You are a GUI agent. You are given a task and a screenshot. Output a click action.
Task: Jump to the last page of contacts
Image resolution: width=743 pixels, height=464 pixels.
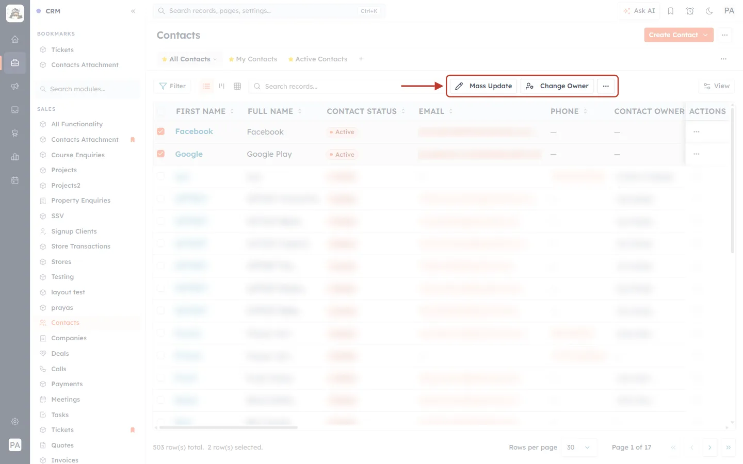pos(729,448)
